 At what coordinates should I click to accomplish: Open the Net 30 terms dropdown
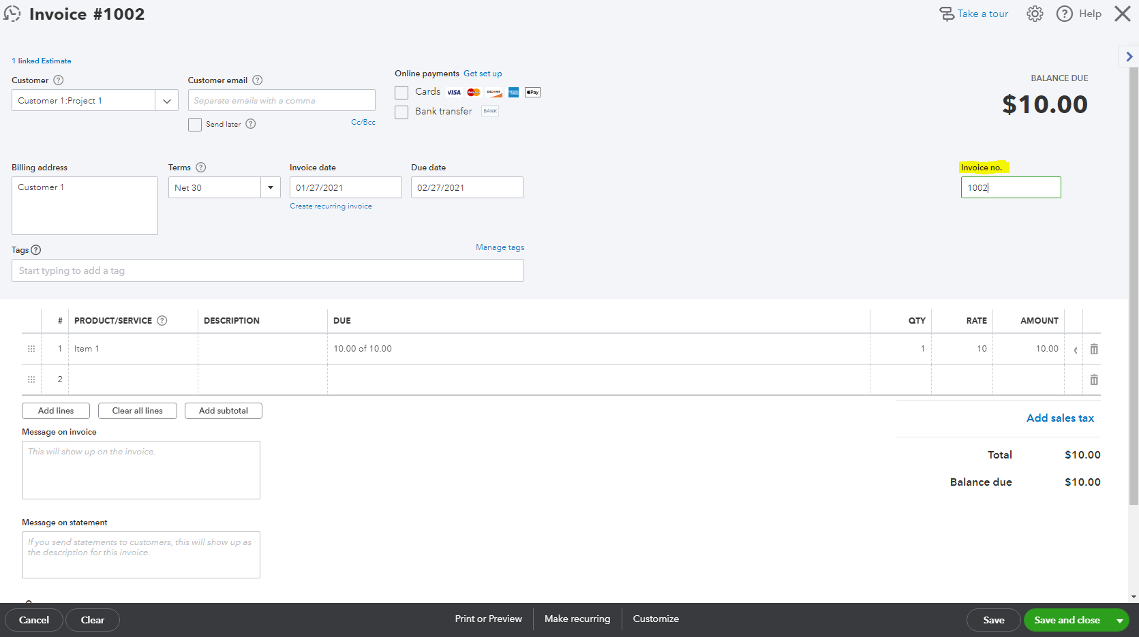(x=271, y=187)
